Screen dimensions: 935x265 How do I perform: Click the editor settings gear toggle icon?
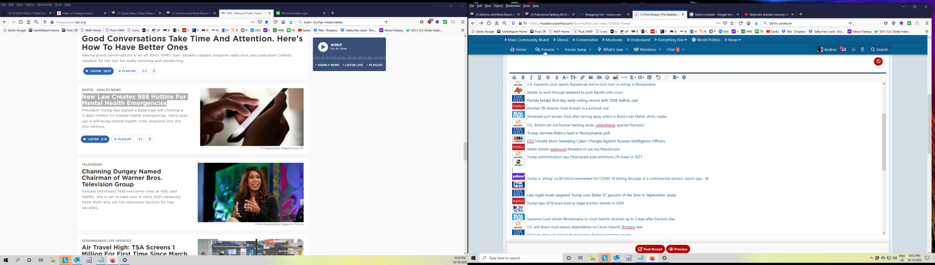pos(684,77)
